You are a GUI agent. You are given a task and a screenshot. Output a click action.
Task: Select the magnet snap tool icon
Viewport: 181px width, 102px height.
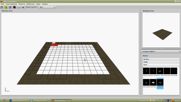coord(2,7)
